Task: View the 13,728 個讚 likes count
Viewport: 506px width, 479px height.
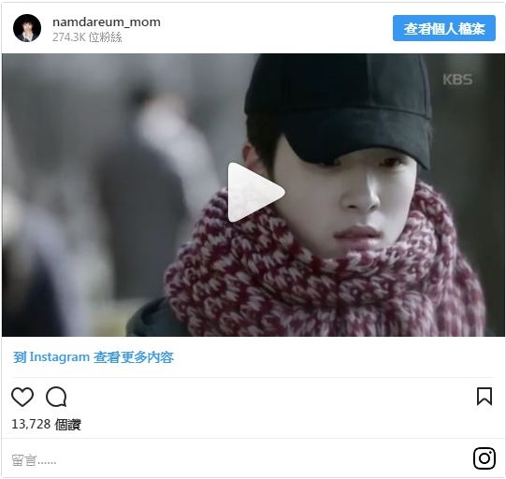Action: click(x=46, y=424)
